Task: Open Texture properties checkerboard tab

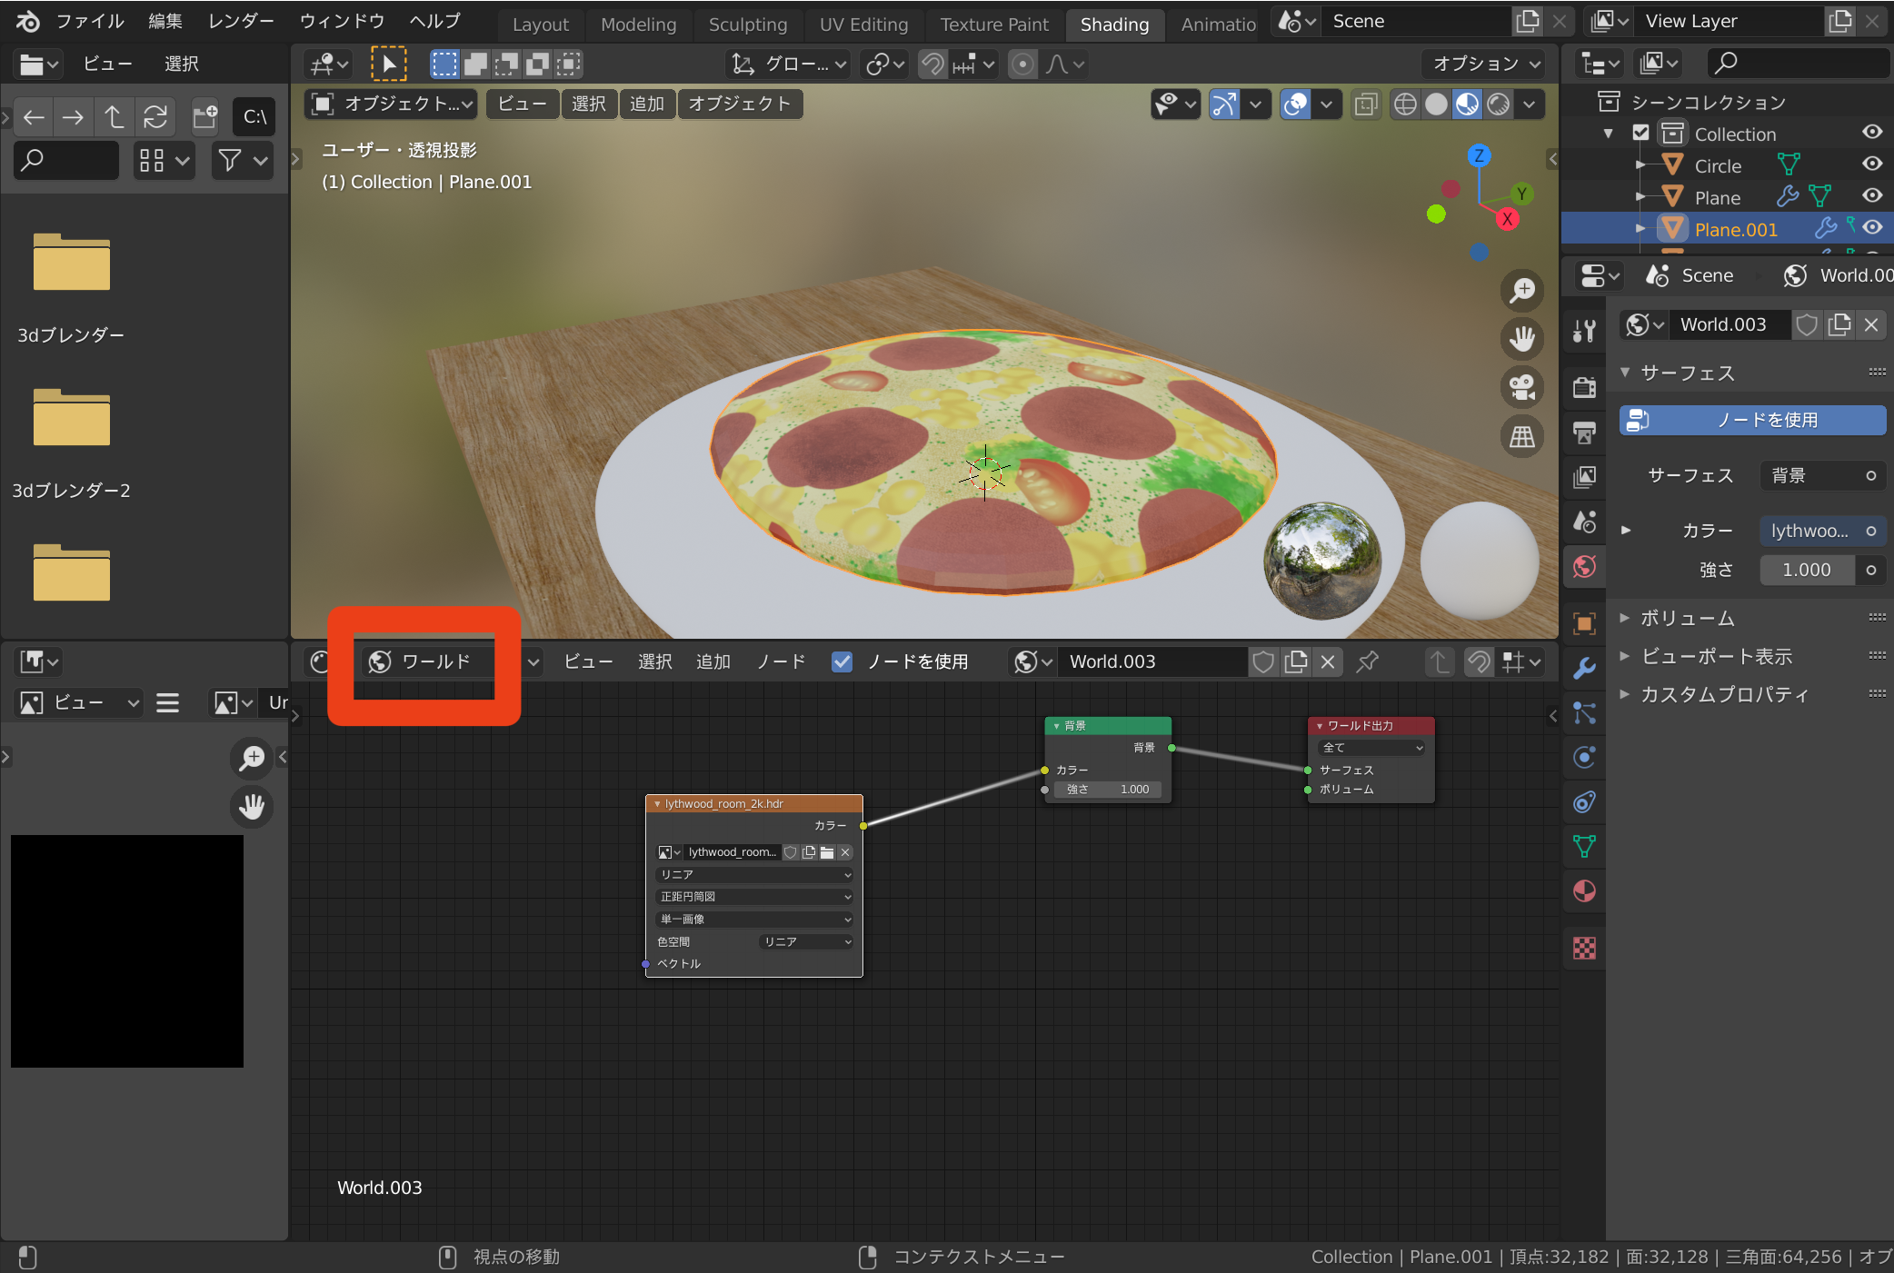Action: 1584,948
